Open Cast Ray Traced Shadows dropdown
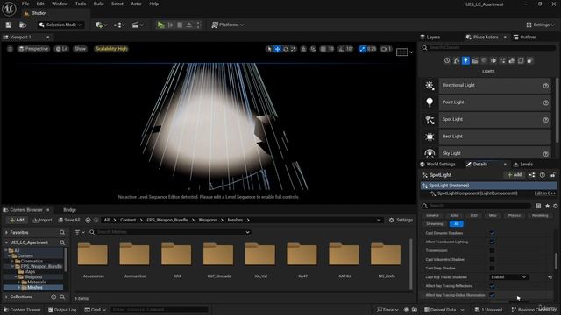Screen dimensions: 561x315 (x=508, y=277)
